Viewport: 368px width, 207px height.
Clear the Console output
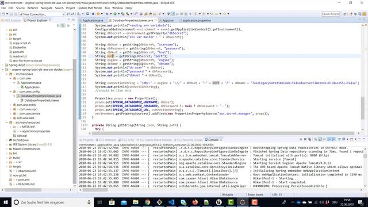pos(316,139)
